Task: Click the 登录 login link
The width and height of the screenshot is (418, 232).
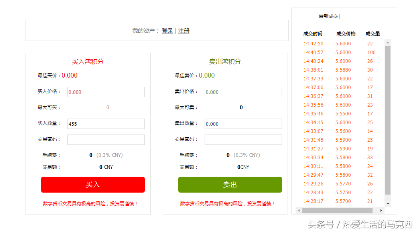Action: coord(167,31)
